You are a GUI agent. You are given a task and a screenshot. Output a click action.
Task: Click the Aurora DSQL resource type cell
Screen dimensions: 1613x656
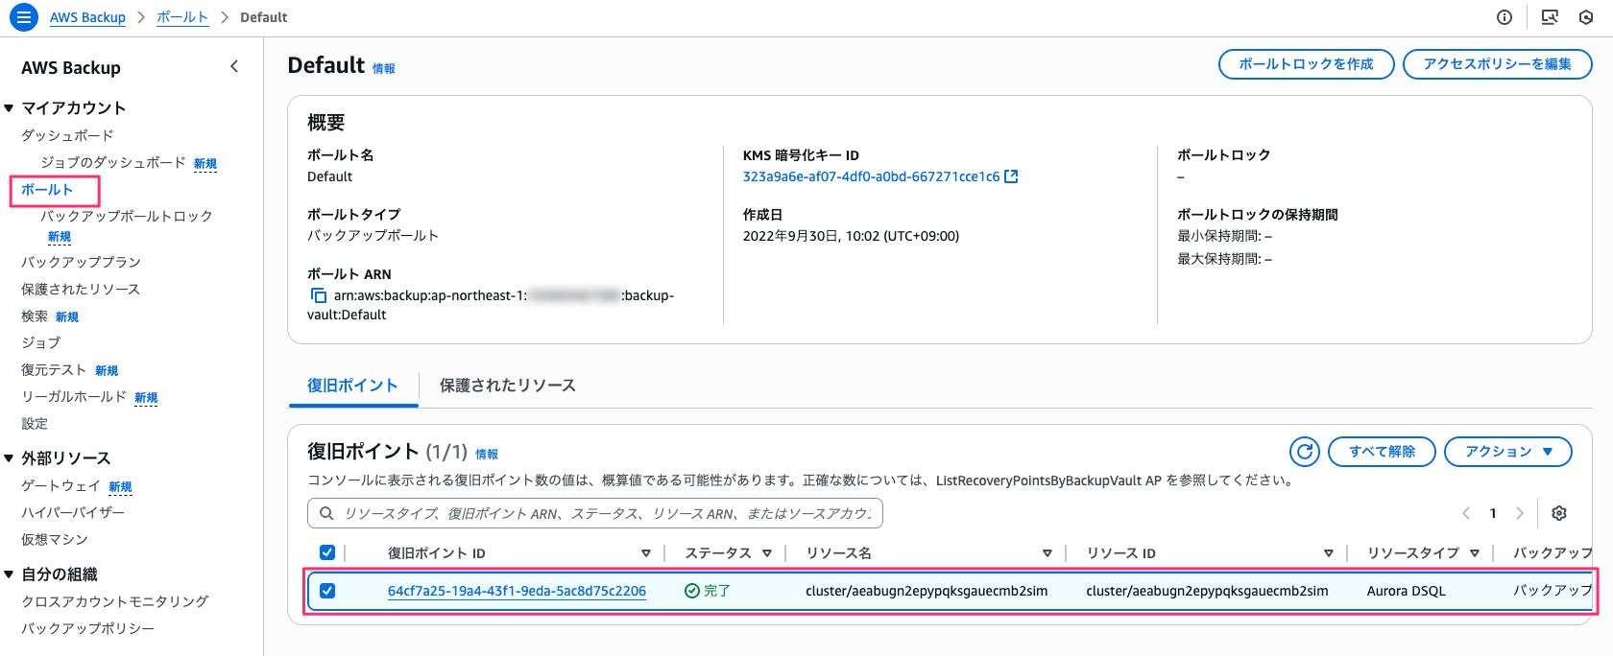click(1406, 591)
